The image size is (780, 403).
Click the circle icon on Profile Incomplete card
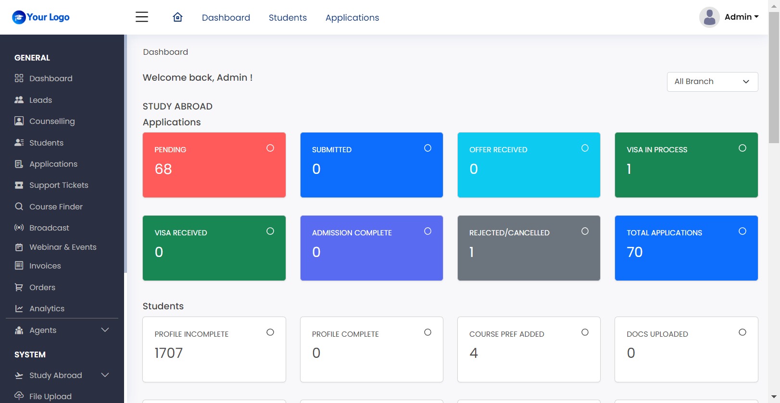point(270,332)
